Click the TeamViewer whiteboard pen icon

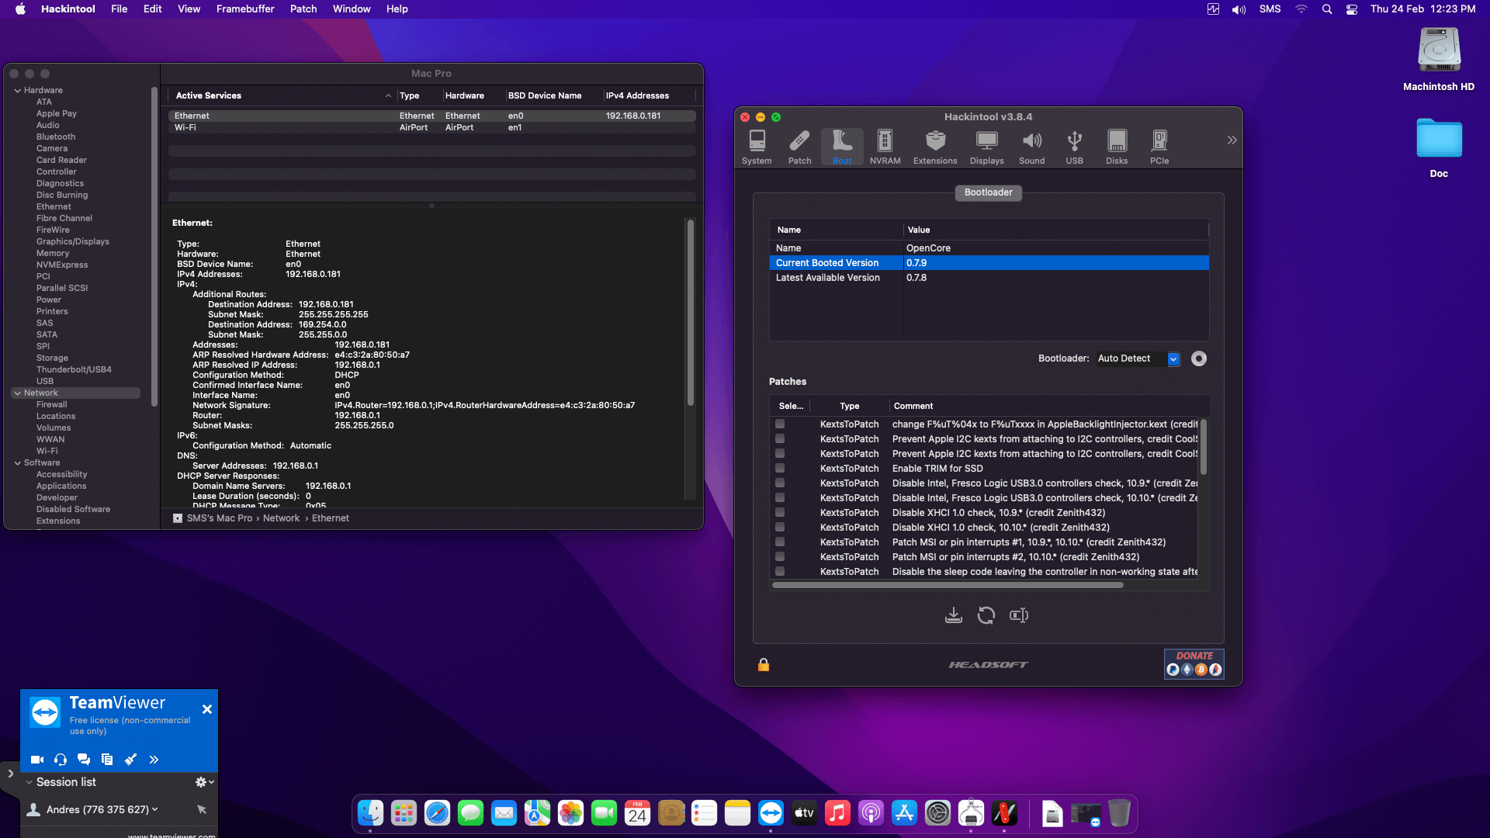(130, 760)
